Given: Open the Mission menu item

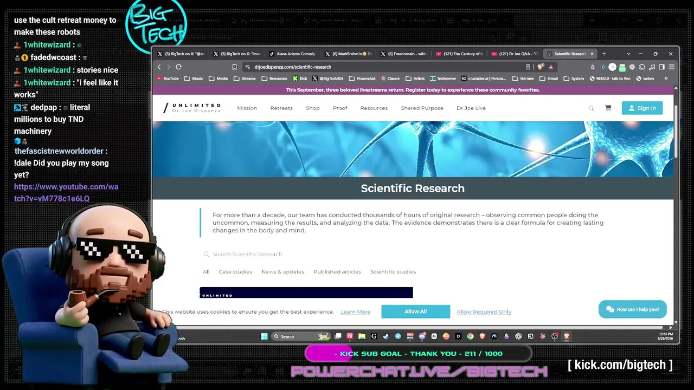Looking at the screenshot, I should click(247, 108).
